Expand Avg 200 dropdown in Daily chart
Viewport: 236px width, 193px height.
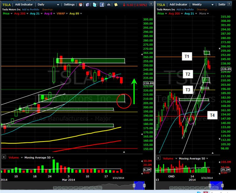click(x=27, y=13)
